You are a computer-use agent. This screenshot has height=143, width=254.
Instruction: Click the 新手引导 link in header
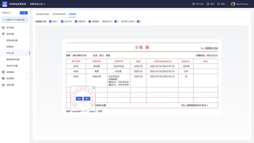200,4
